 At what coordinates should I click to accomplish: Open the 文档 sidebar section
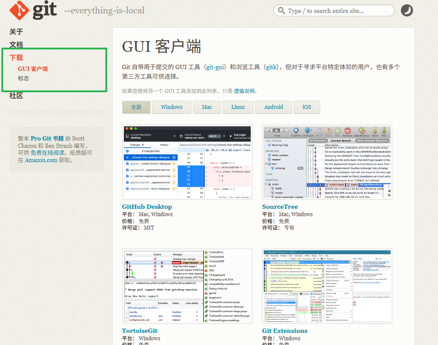(16, 45)
